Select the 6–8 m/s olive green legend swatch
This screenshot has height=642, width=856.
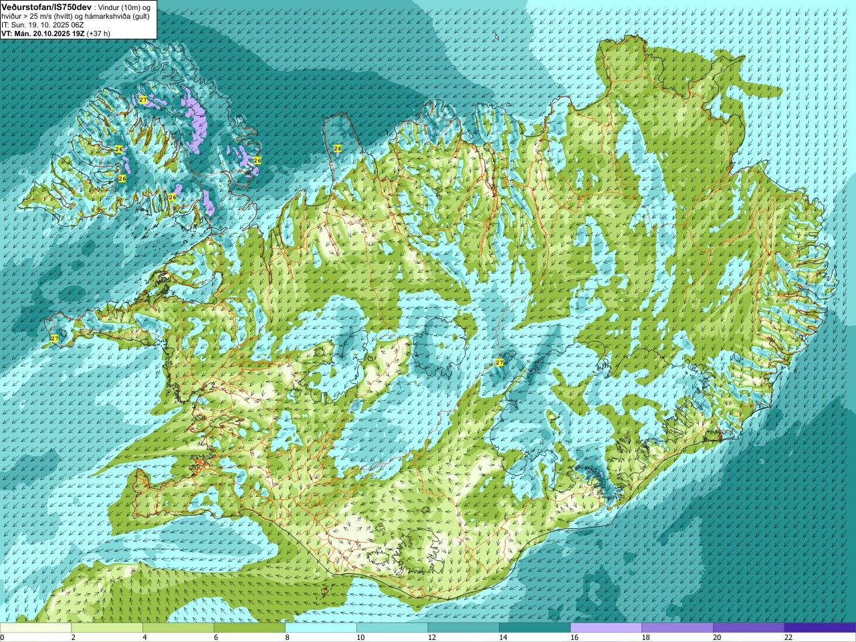pyautogui.click(x=249, y=628)
